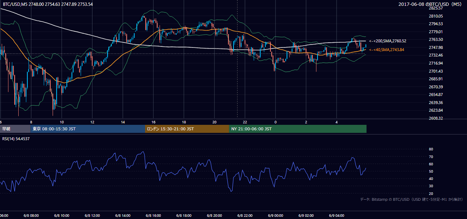Click the 6/9 02:00 time label

[306, 216]
